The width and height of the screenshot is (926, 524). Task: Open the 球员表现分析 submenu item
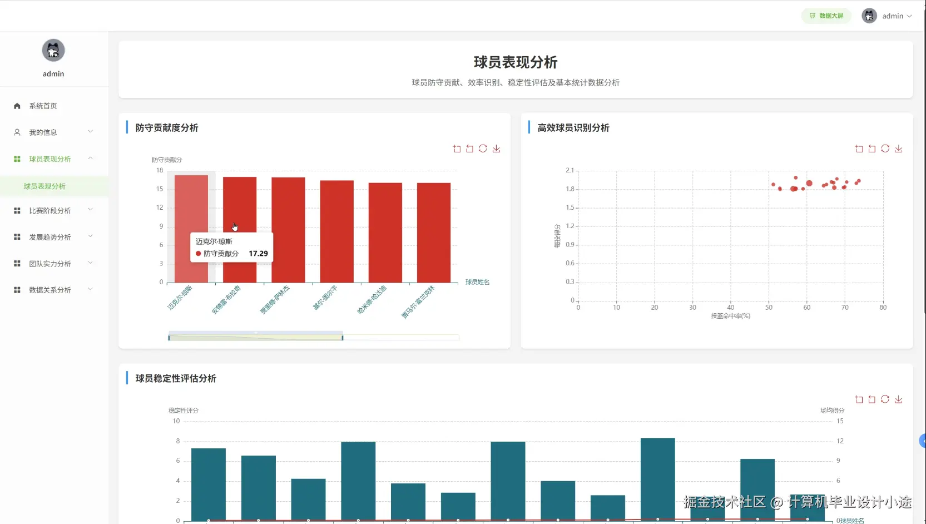pyautogui.click(x=44, y=186)
